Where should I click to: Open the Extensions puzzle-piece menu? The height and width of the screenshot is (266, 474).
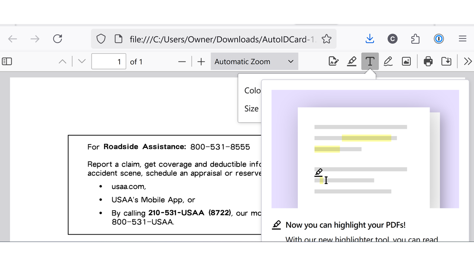tap(415, 39)
